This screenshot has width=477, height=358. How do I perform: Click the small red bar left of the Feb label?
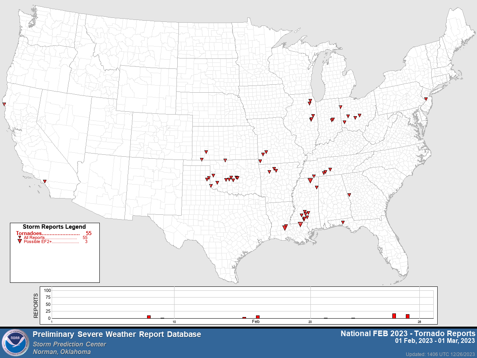(x=244, y=317)
